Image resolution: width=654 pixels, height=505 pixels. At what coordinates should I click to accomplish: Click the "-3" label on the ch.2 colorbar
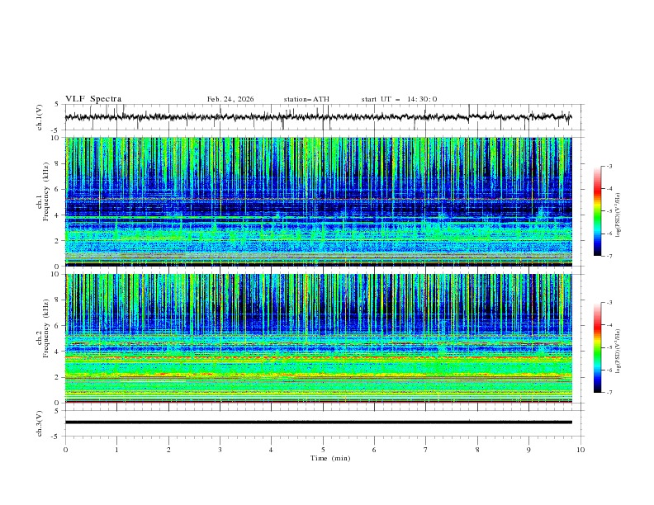tap(609, 303)
